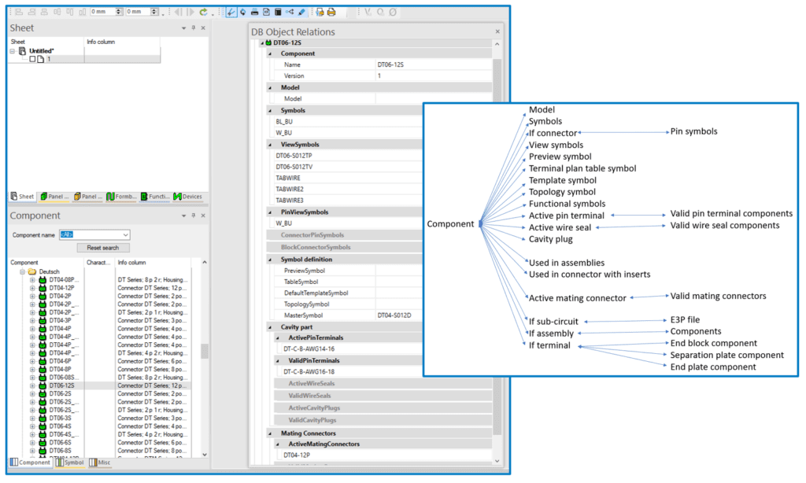Click the up arrow of the 0 mm stepper
The width and height of the screenshot is (806, 483).
point(118,9)
